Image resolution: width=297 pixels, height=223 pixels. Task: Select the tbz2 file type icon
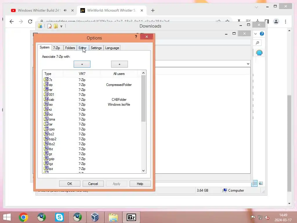pos(46,143)
